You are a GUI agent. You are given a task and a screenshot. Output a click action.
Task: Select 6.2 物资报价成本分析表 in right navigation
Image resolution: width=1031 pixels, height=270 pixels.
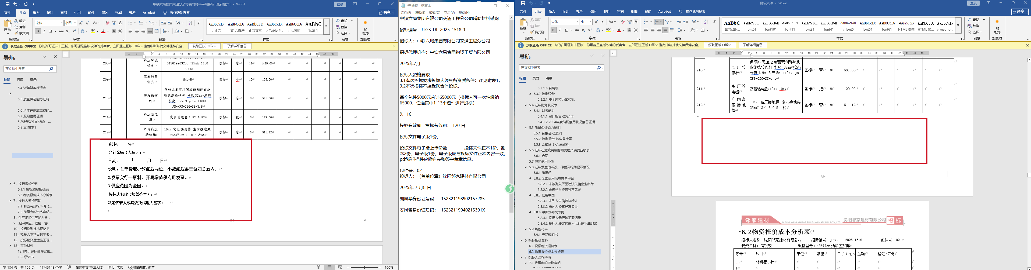tap(564, 252)
